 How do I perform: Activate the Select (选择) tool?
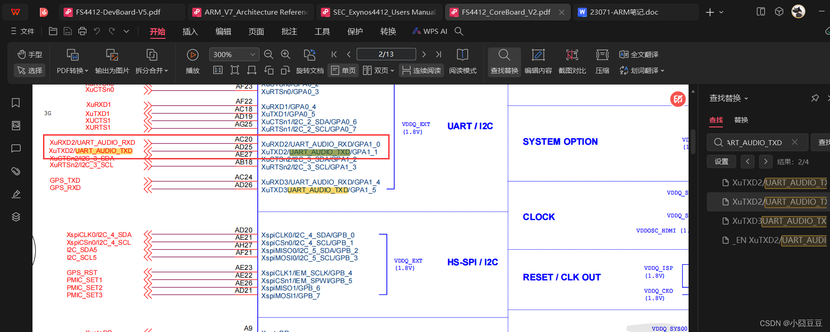click(x=29, y=70)
